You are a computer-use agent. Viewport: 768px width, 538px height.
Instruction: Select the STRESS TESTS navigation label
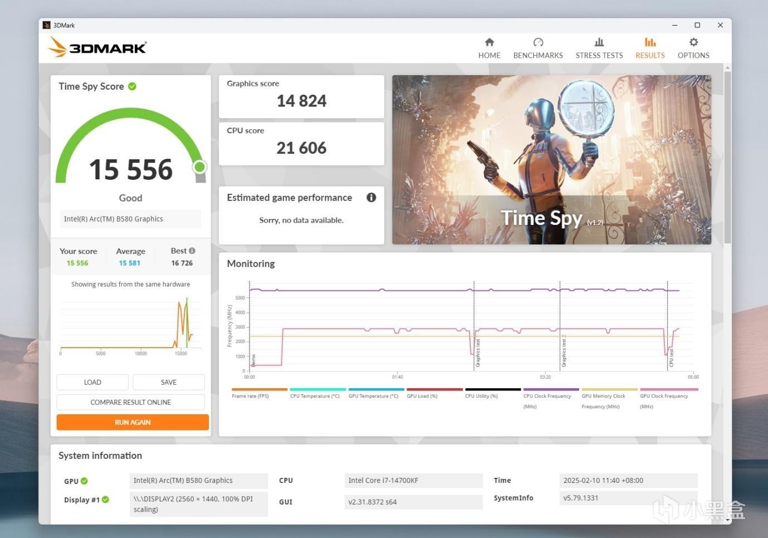click(x=599, y=56)
